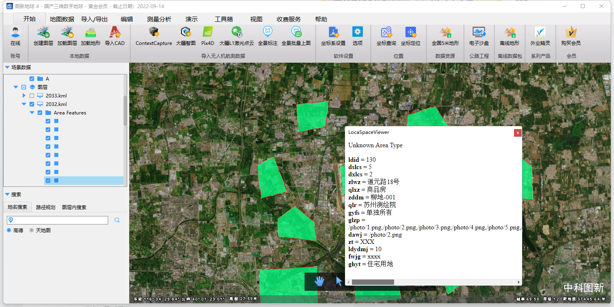614x307 pixels.
Task: Select the 天地图 radio button
Action: tap(31, 230)
